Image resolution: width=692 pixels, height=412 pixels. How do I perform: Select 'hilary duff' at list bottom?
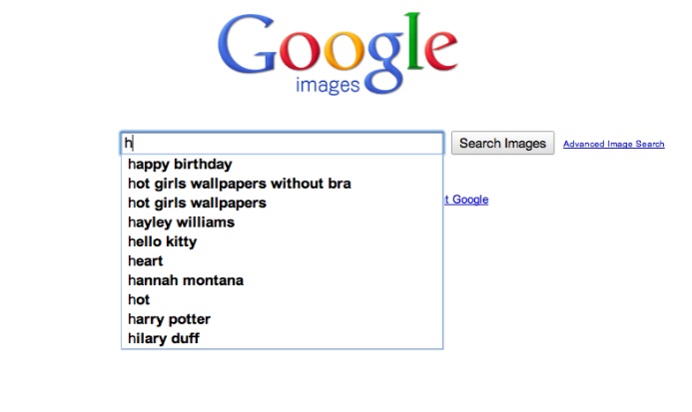(164, 338)
